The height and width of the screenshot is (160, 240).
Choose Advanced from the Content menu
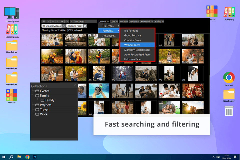coord(109,35)
